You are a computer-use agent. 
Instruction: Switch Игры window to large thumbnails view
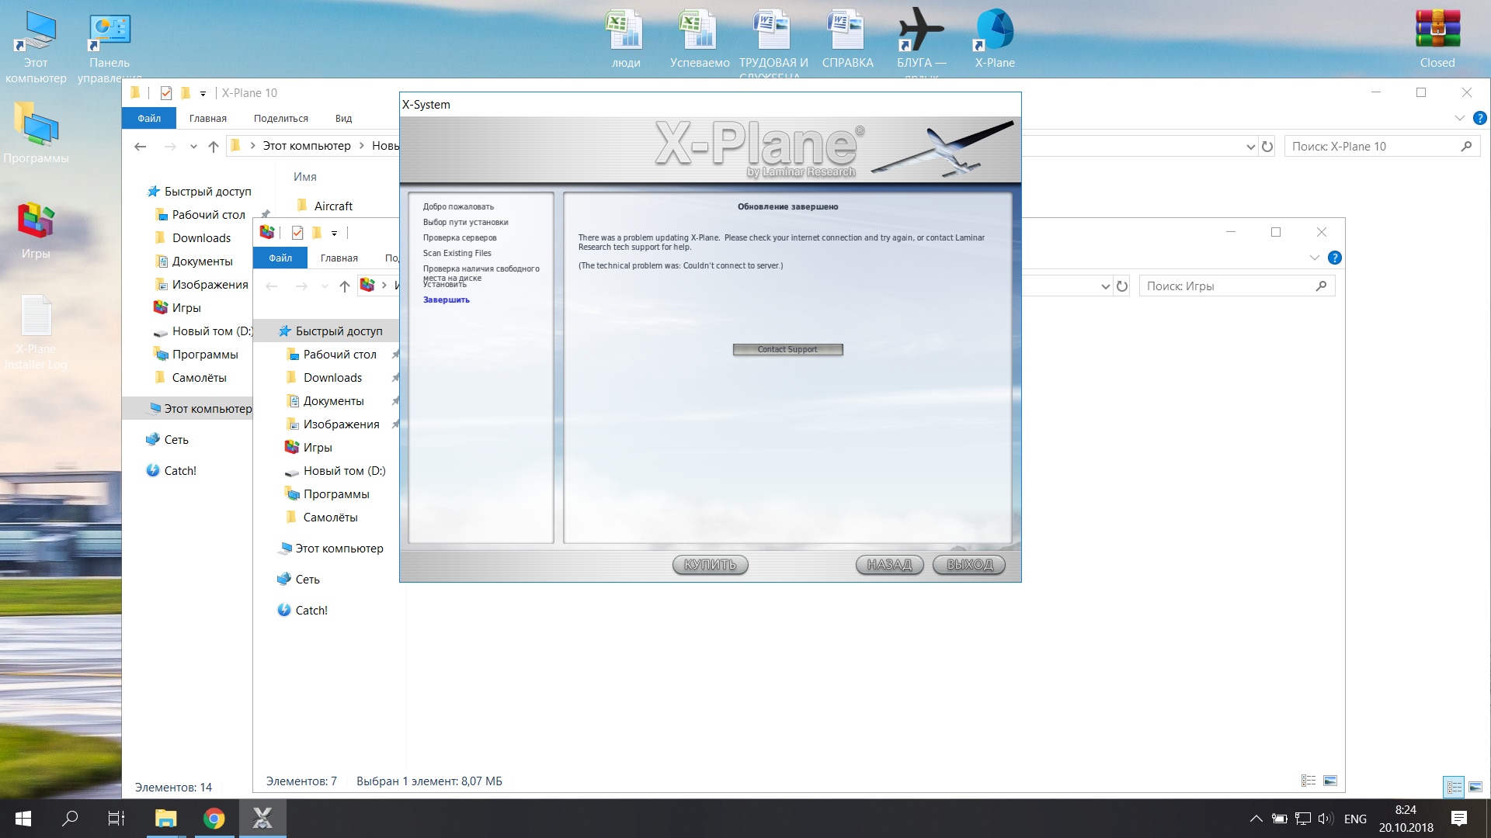click(1330, 781)
